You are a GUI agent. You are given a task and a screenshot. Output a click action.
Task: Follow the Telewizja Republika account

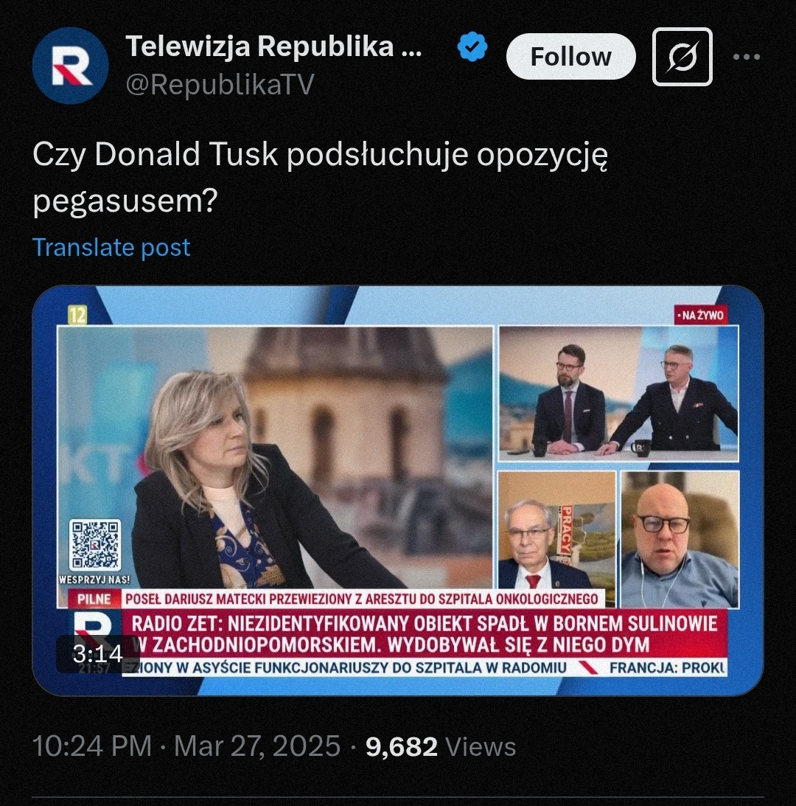570,57
